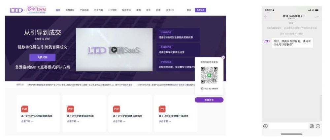
Task: Open the 行业方案 nav item
Action: [98, 10]
